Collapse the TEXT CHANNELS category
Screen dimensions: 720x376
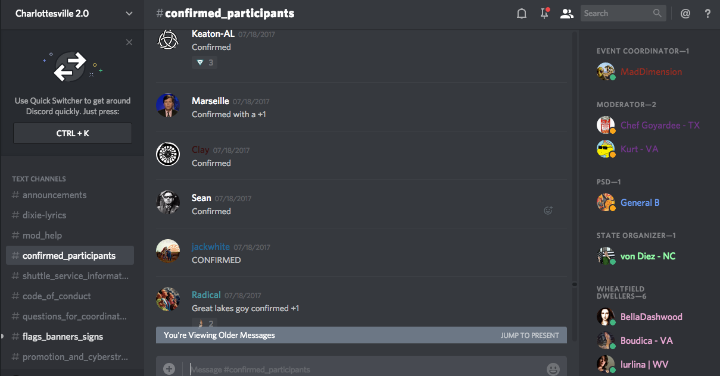pyautogui.click(x=39, y=178)
